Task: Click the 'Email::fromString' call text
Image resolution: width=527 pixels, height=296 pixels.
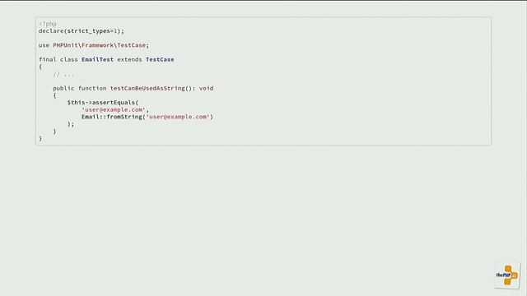Action: click(112, 117)
